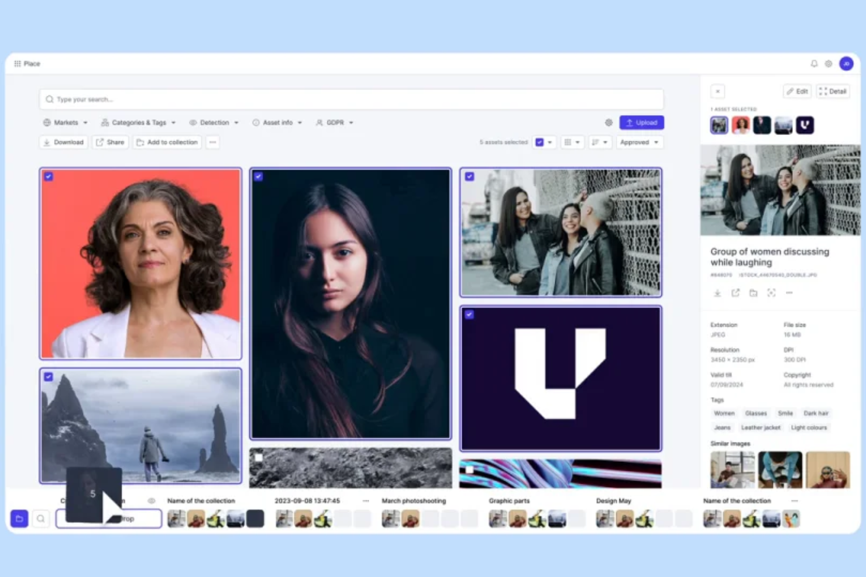Open the Categories & Tags dropdown
This screenshot has width=866, height=577.
138,122
